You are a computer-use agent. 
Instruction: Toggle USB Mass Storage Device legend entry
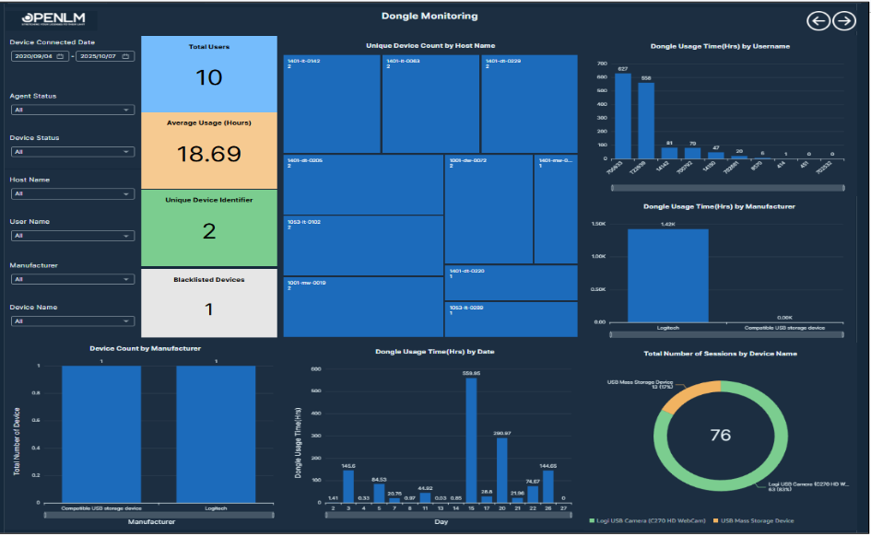756,521
